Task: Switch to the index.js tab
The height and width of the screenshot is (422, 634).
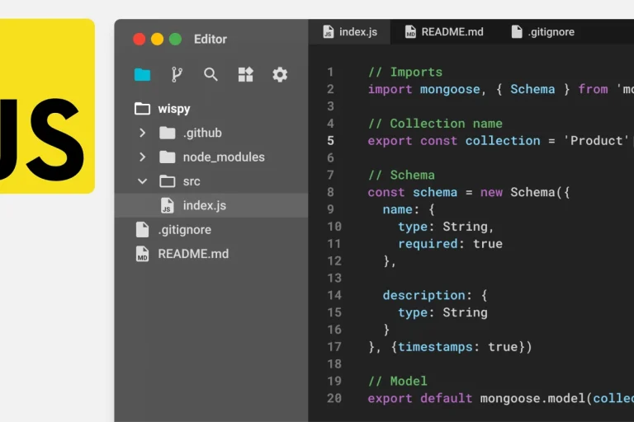Action: click(350, 31)
